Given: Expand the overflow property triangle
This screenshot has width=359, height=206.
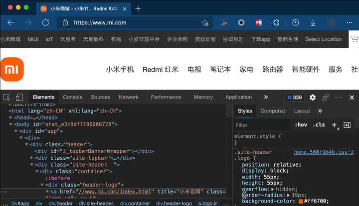Looking at the screenshot, I should click(x=272, y=189).
